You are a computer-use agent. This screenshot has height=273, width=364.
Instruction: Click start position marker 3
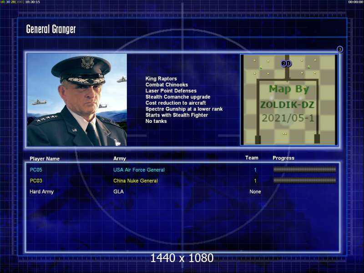coord(340,49)
